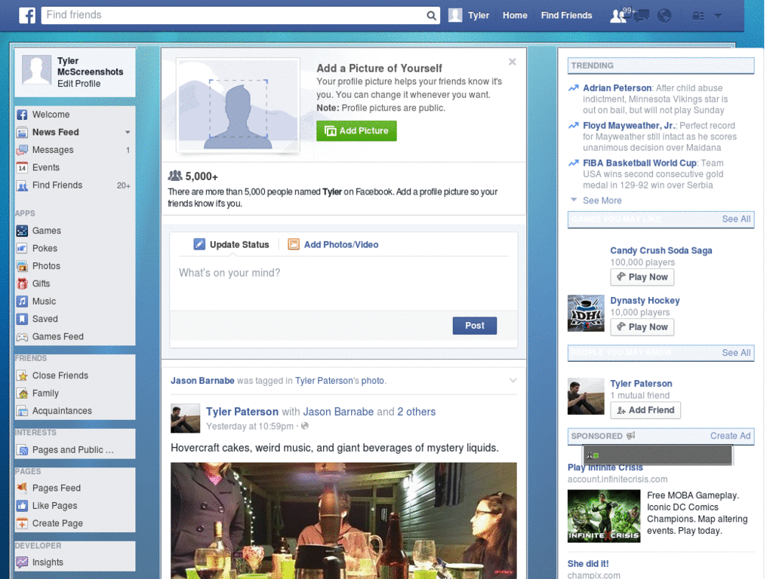
Task: Click the Games app icon
Action: (22, 231)
